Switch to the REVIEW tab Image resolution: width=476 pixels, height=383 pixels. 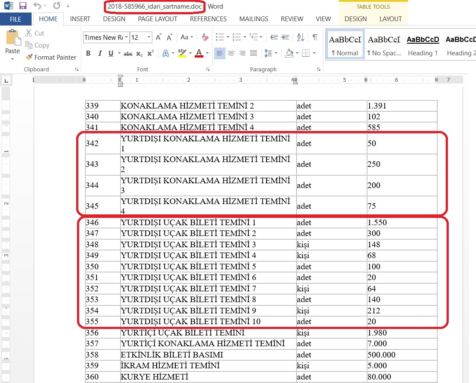click(292, 19)
